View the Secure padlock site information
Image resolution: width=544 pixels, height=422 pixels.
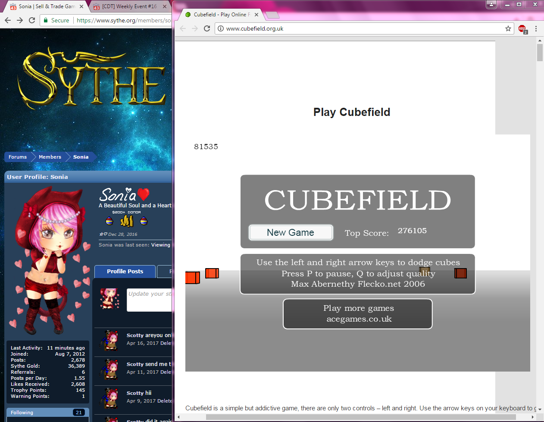tap(56, 20)
